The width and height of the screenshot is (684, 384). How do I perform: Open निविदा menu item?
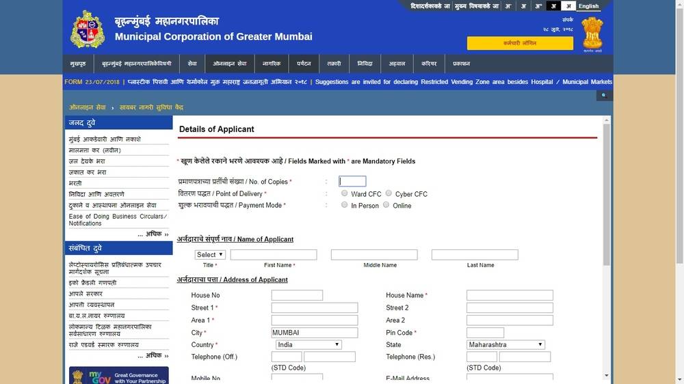coord(365,64)
